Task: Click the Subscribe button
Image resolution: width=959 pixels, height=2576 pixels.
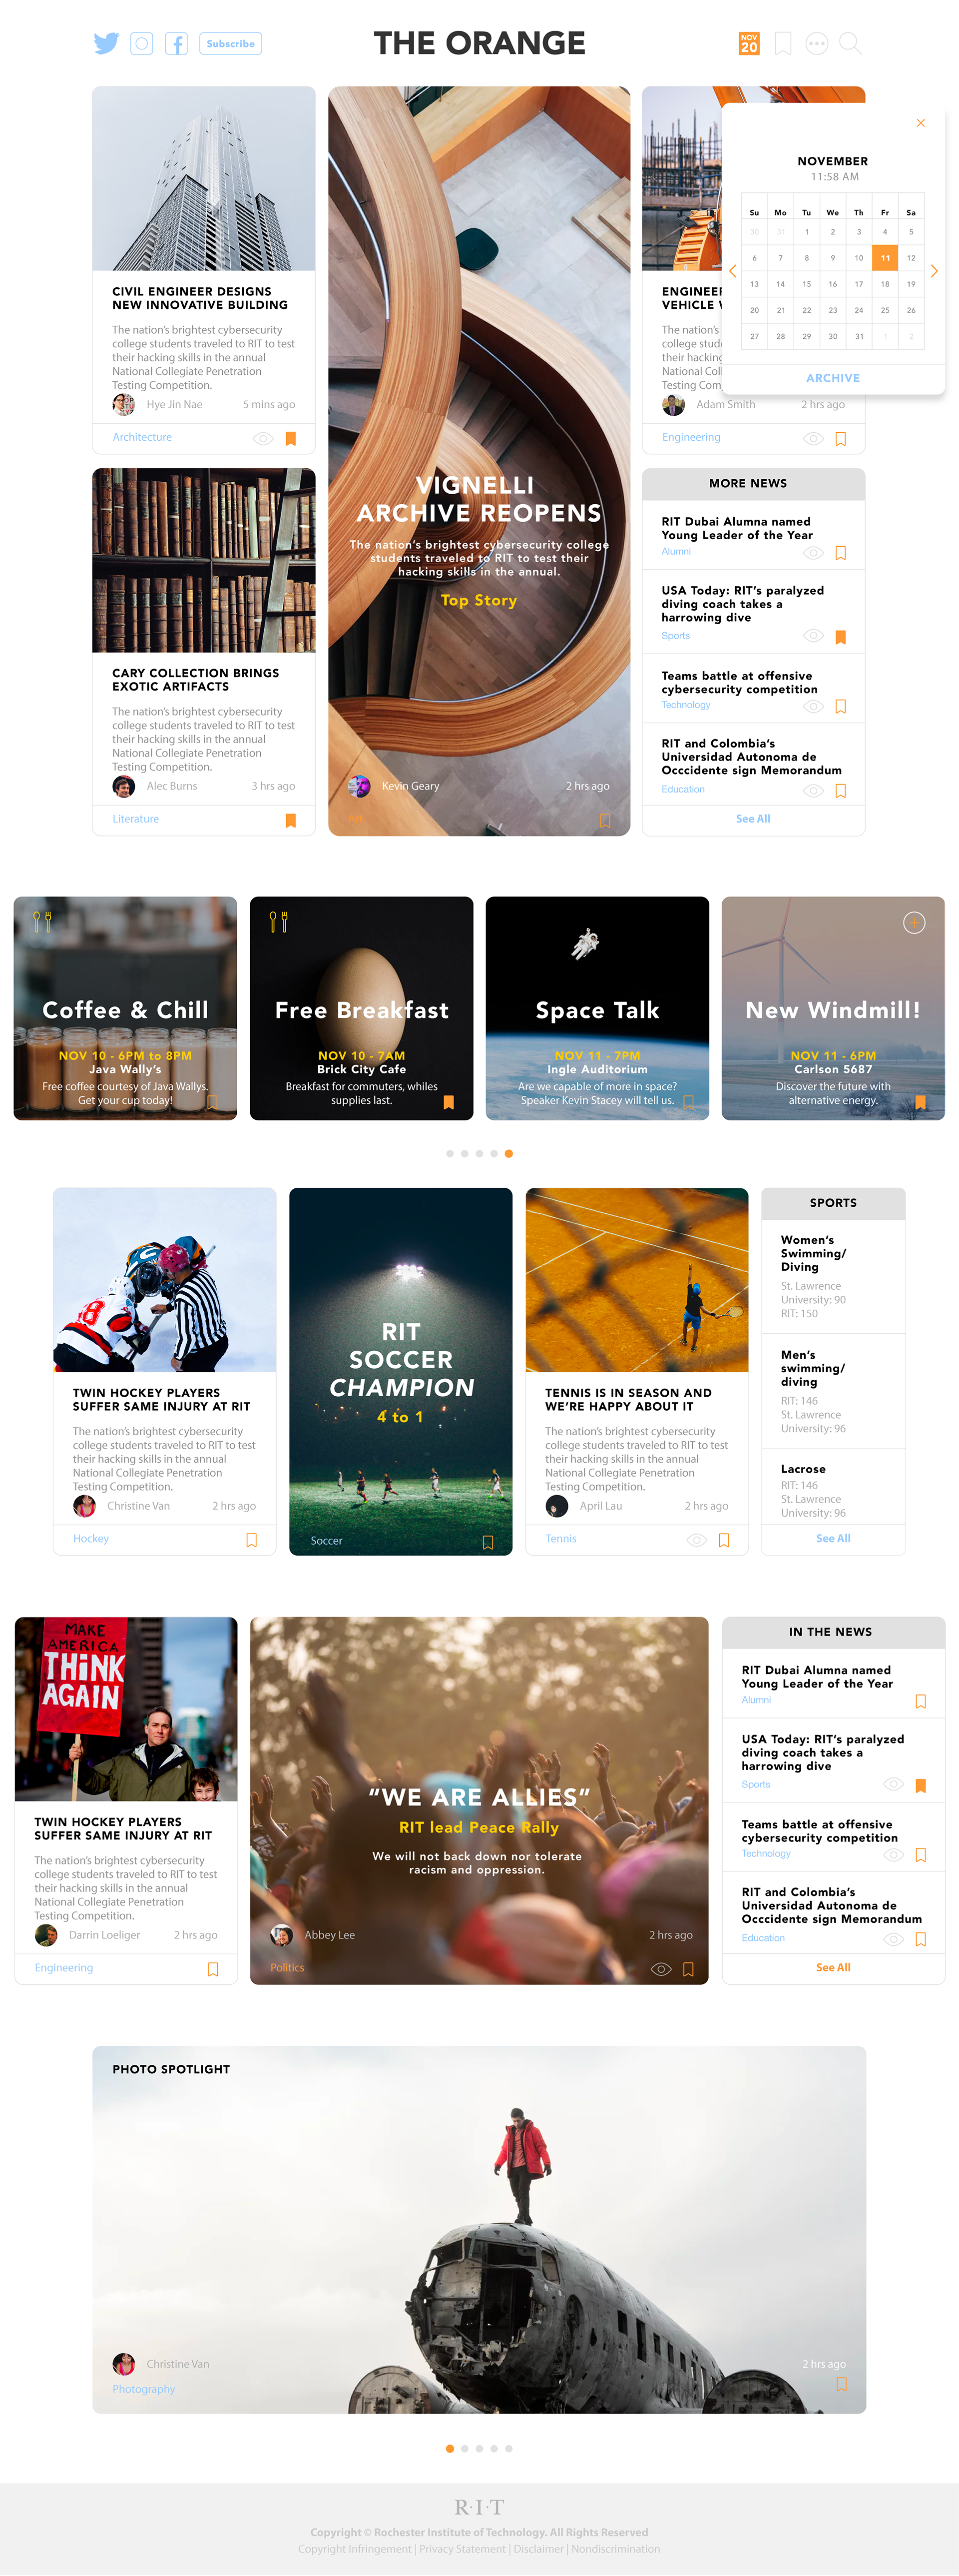Action: (x=231, y=44)
